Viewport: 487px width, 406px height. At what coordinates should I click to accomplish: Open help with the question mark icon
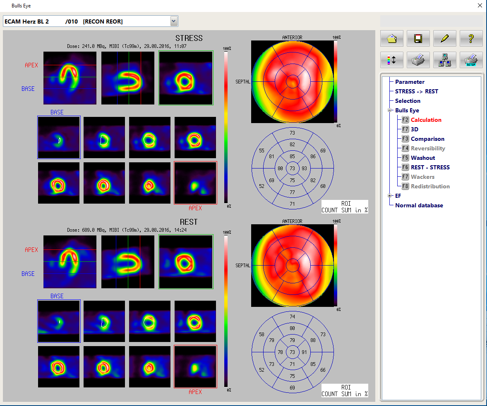pos(471,38)
